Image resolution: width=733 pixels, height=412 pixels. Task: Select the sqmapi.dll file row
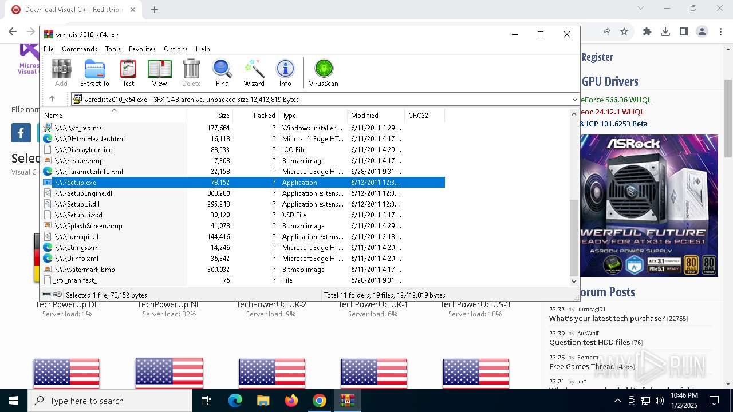243,237
